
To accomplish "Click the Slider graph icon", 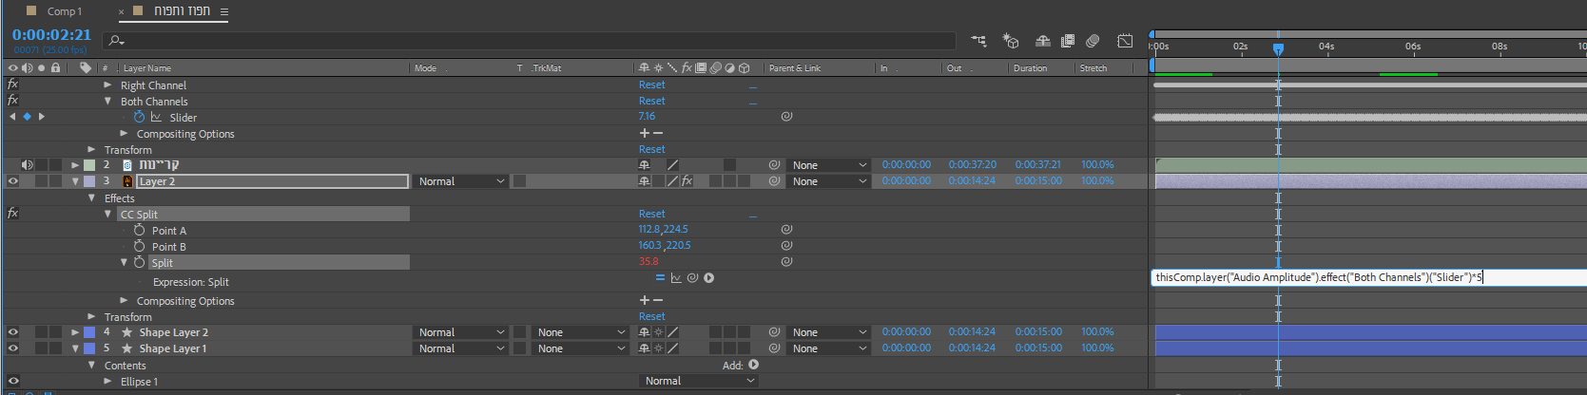I will (156, 117).
